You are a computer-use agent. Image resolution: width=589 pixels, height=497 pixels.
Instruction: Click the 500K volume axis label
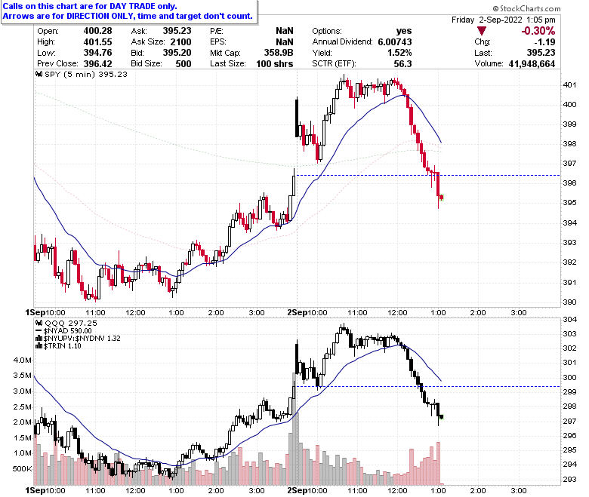tap(22, 469)
